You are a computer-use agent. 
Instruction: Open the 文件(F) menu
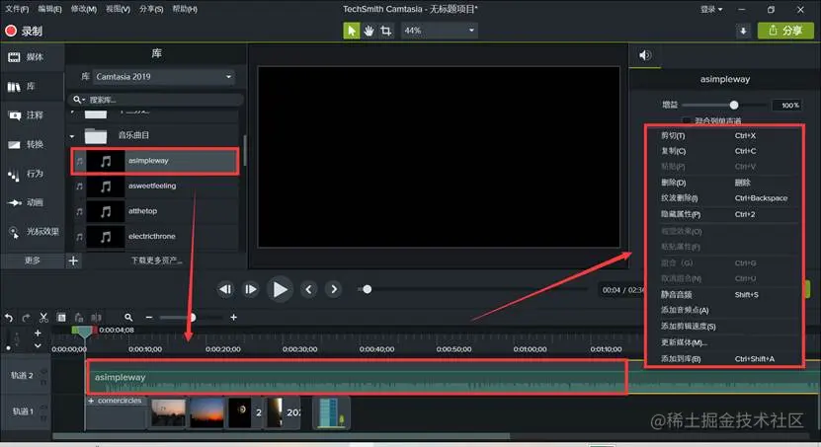point(17,9)
